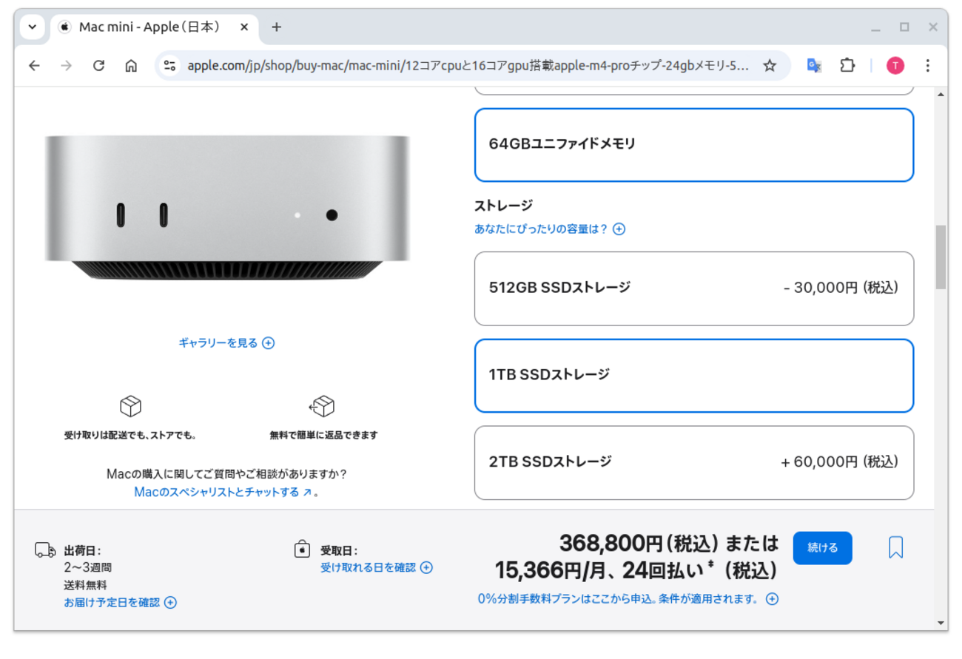Click the pickup bag icon
The image size is (962, 659).
tap(302, 550)
